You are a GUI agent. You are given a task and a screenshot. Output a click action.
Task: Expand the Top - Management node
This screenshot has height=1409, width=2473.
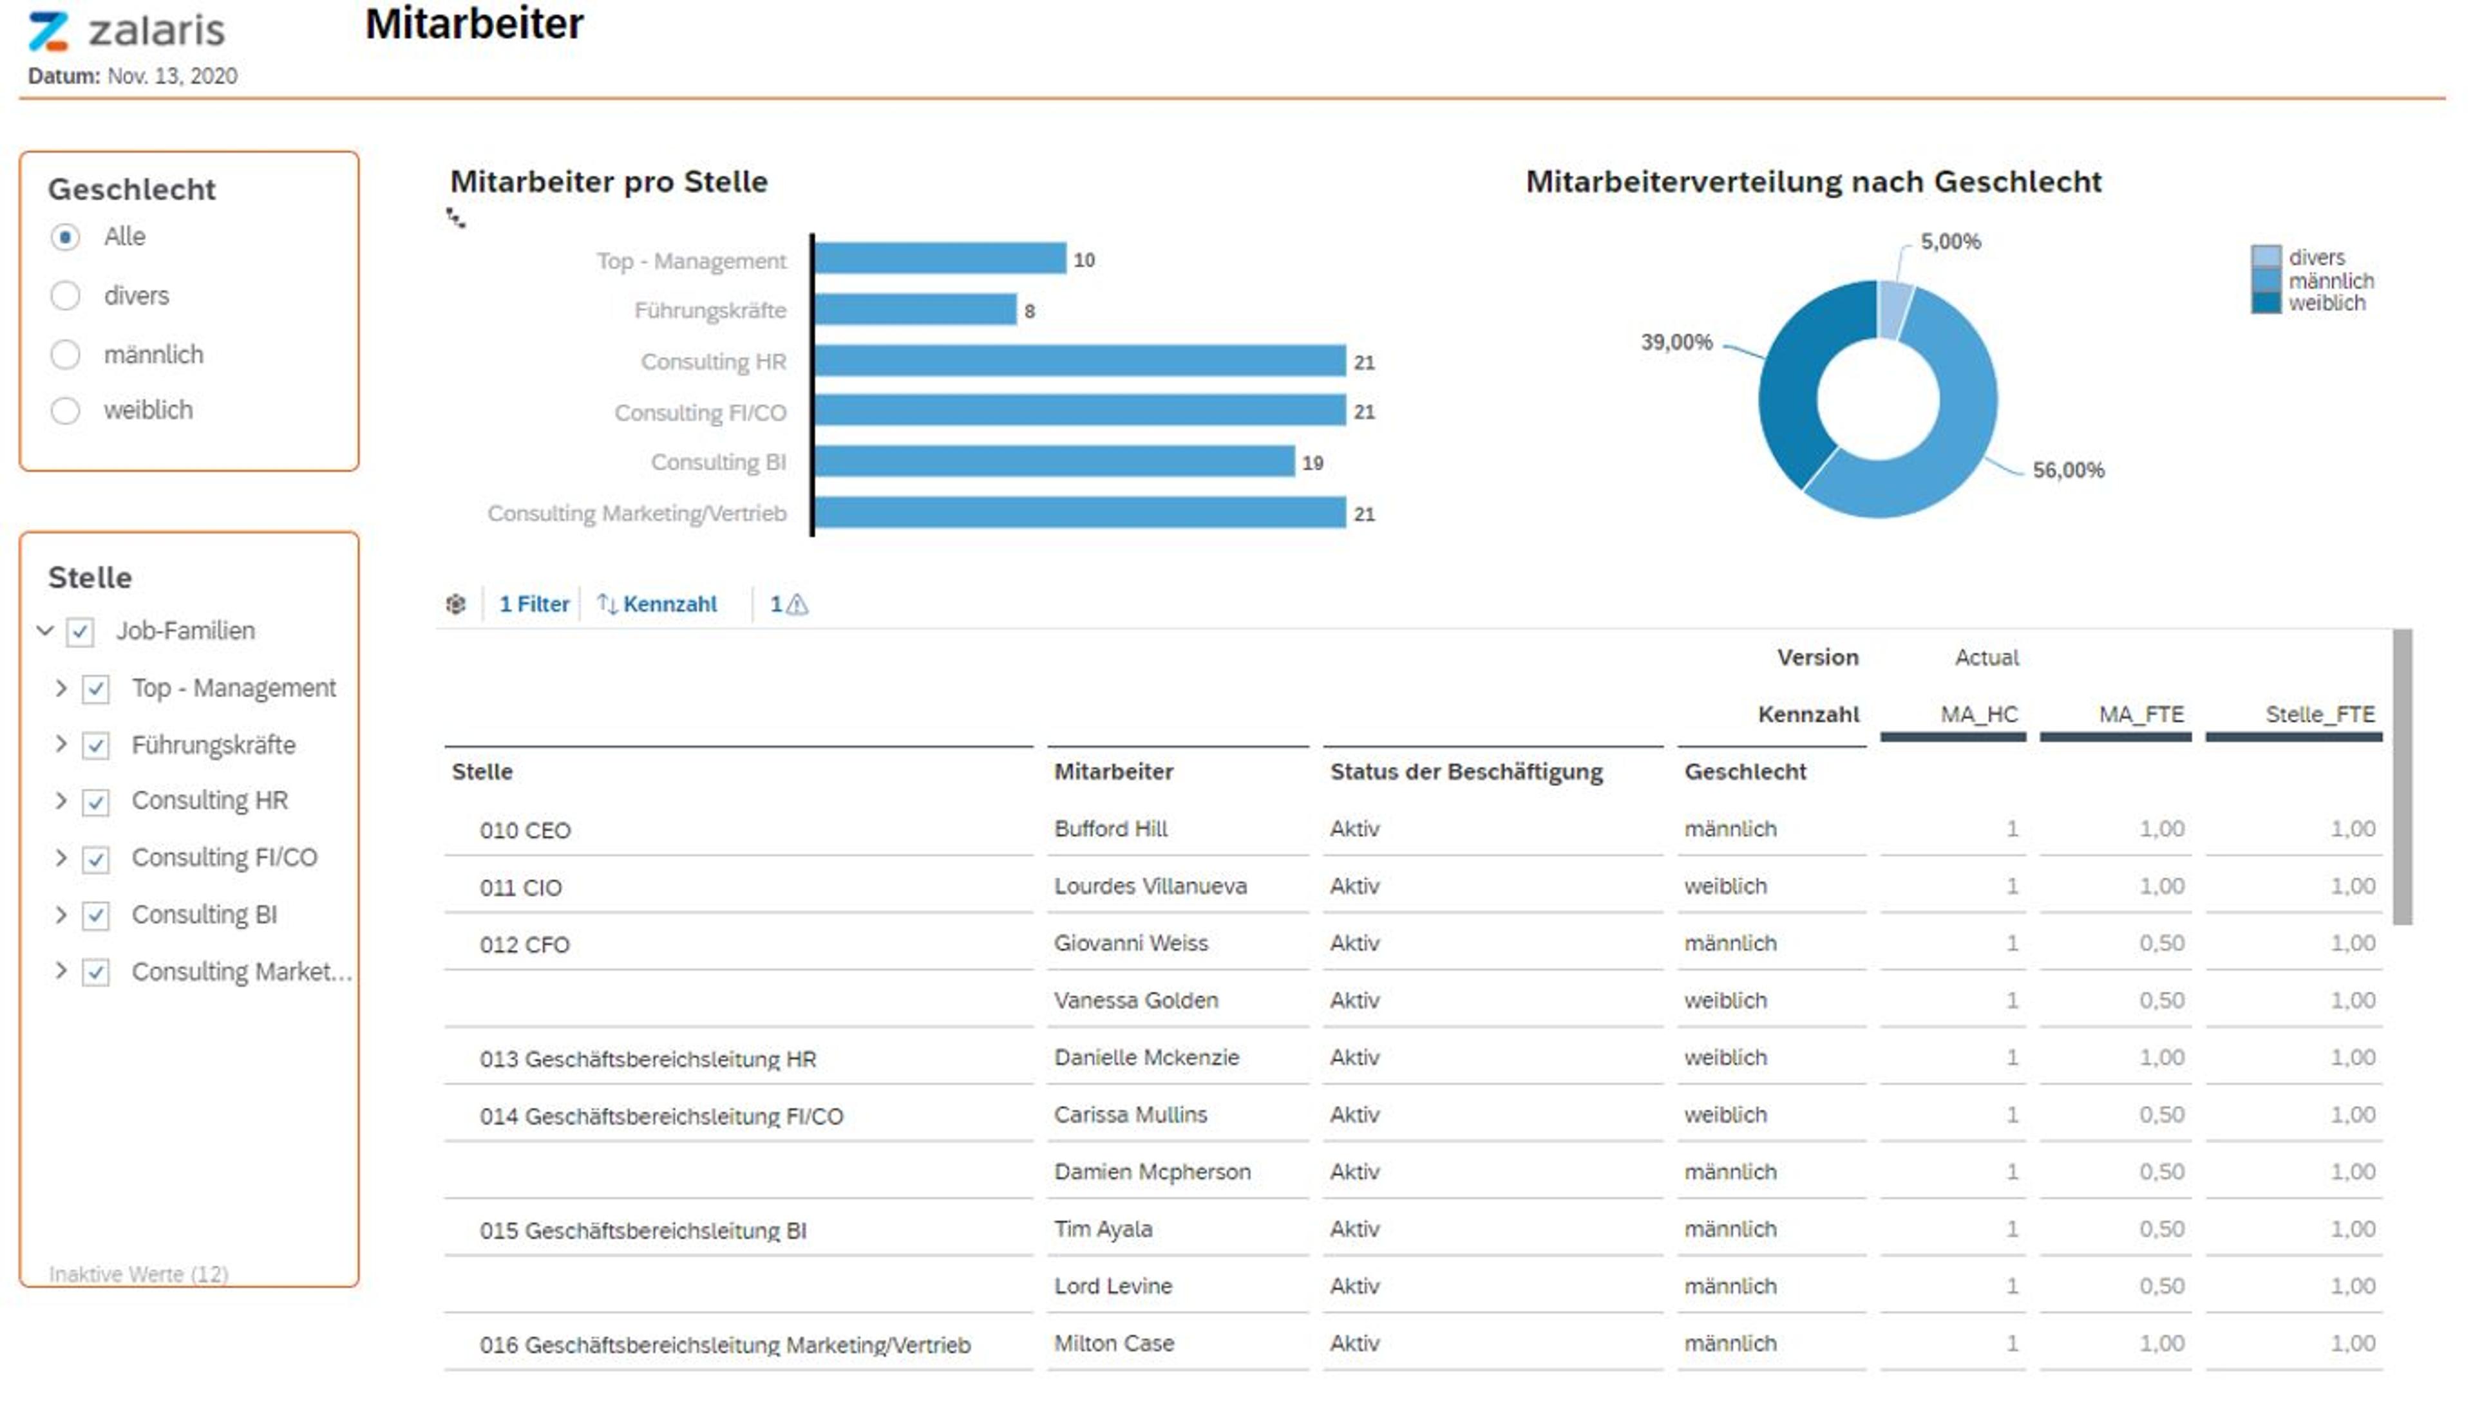(x=61, y=688)
